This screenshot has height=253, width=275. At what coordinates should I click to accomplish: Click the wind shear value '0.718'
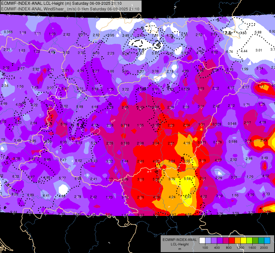pyautogui.click(x=125, y=125)
